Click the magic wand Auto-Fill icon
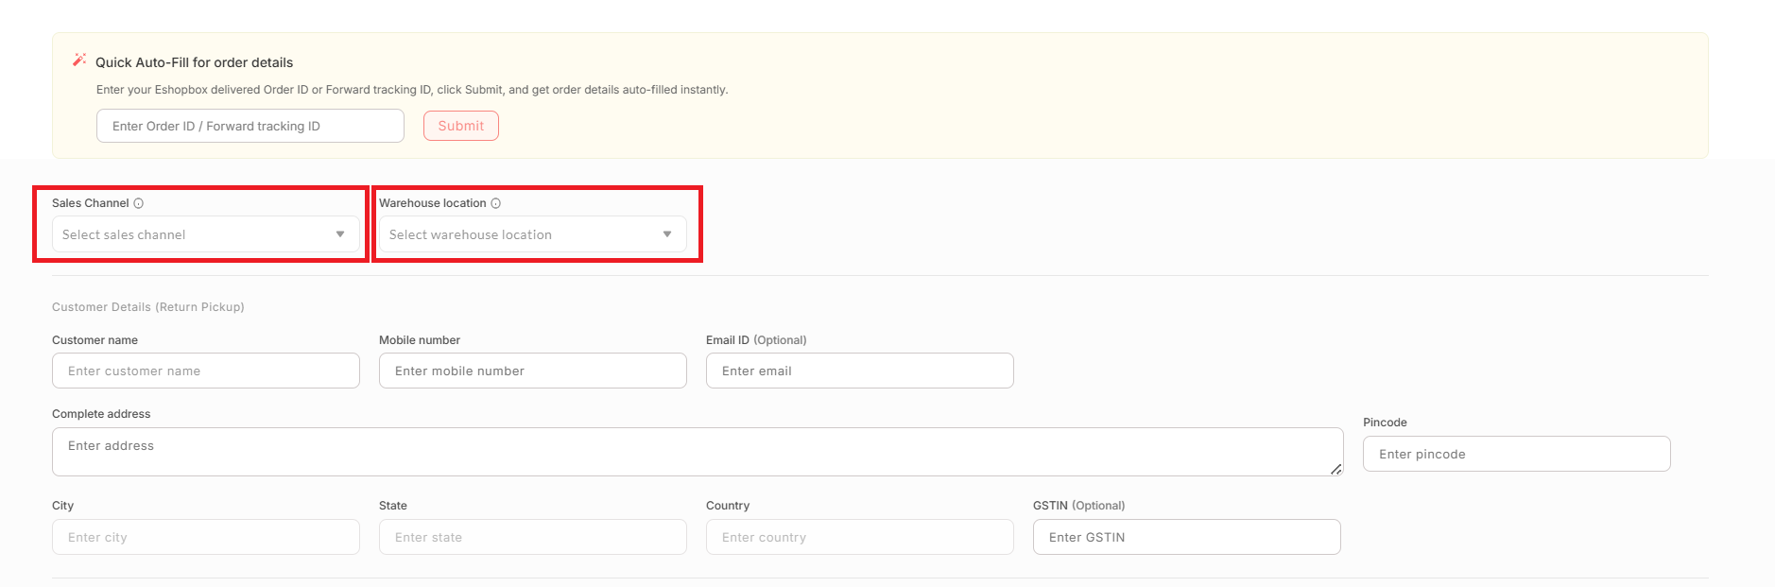 pos(79,60)
